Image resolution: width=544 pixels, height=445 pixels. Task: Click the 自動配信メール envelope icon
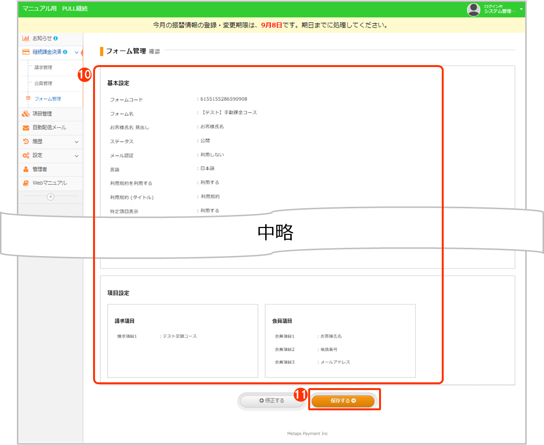(x=26, y=128)
